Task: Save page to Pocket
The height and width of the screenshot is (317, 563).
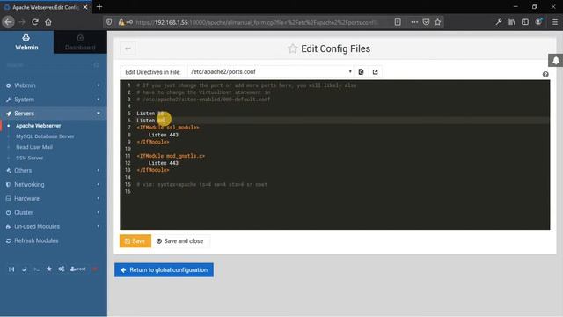Action: [426, 22]
